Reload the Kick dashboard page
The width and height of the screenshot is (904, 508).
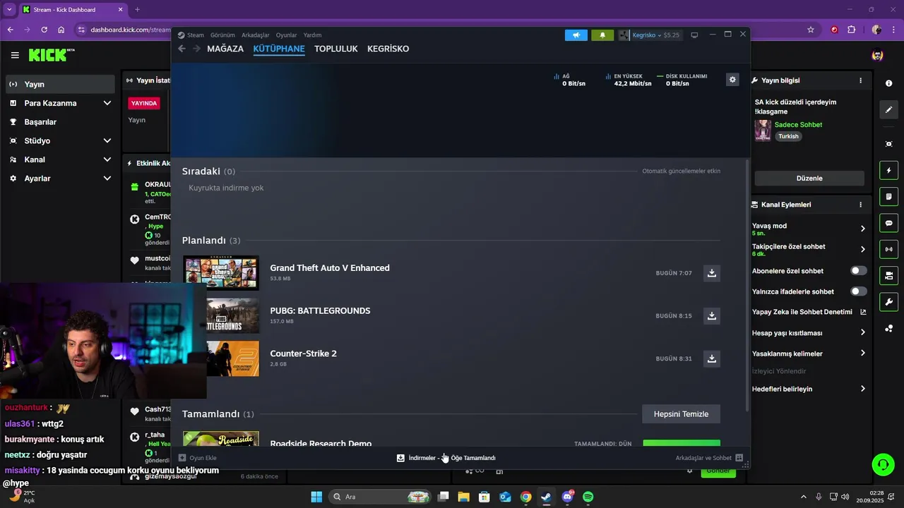coord(44,30)
